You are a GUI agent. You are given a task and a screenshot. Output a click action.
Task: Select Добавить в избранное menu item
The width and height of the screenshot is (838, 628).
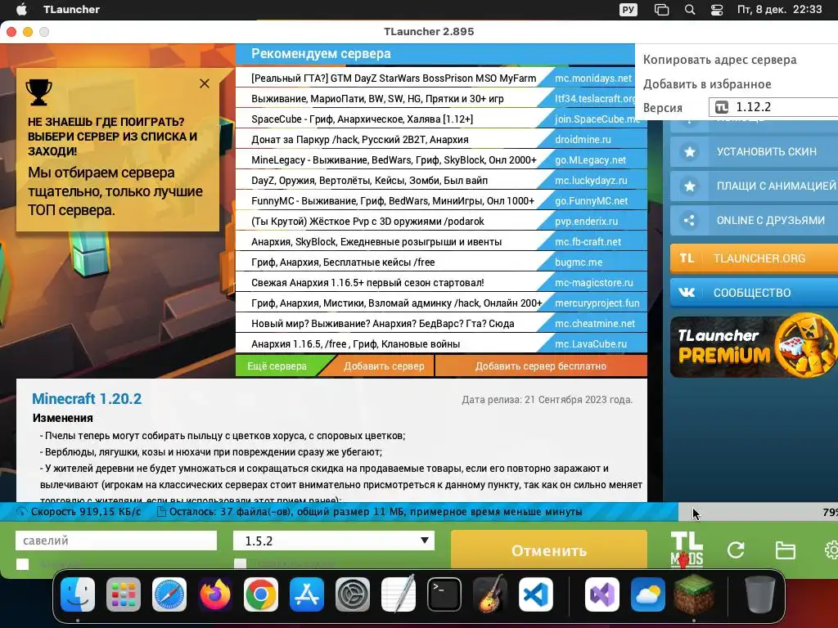tap(707, 84)
